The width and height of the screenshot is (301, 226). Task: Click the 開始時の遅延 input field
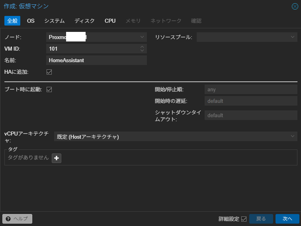(x=251, y=101)
